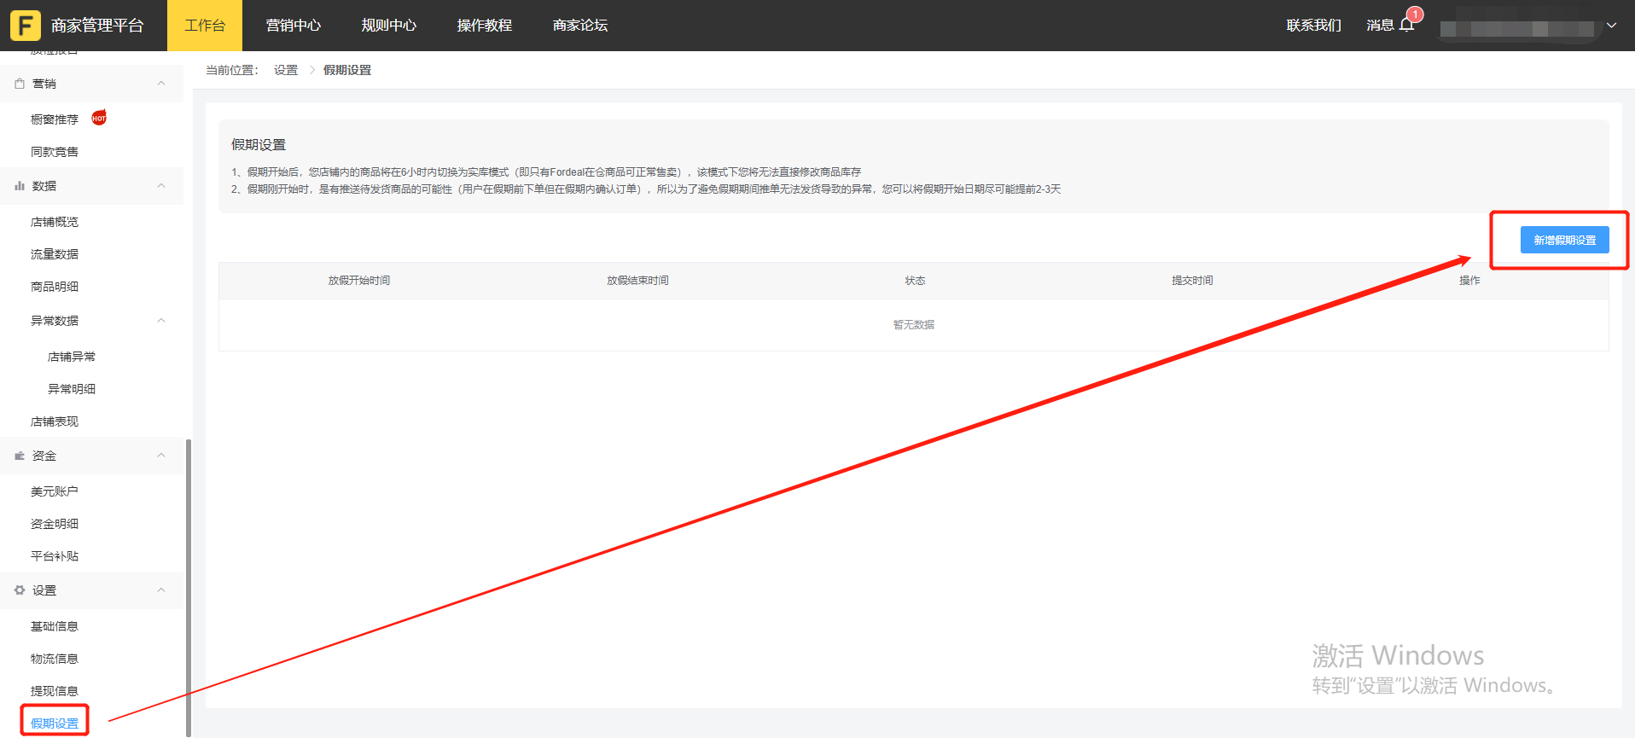Click the 数据 bar chart icon

pyautogui.click(x=20, y=186)
